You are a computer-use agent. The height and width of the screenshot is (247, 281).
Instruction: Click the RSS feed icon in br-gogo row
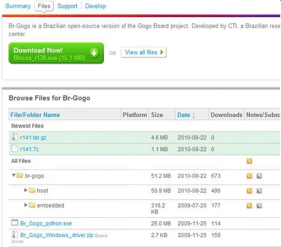pyautogui.click(x=249, y=176)
